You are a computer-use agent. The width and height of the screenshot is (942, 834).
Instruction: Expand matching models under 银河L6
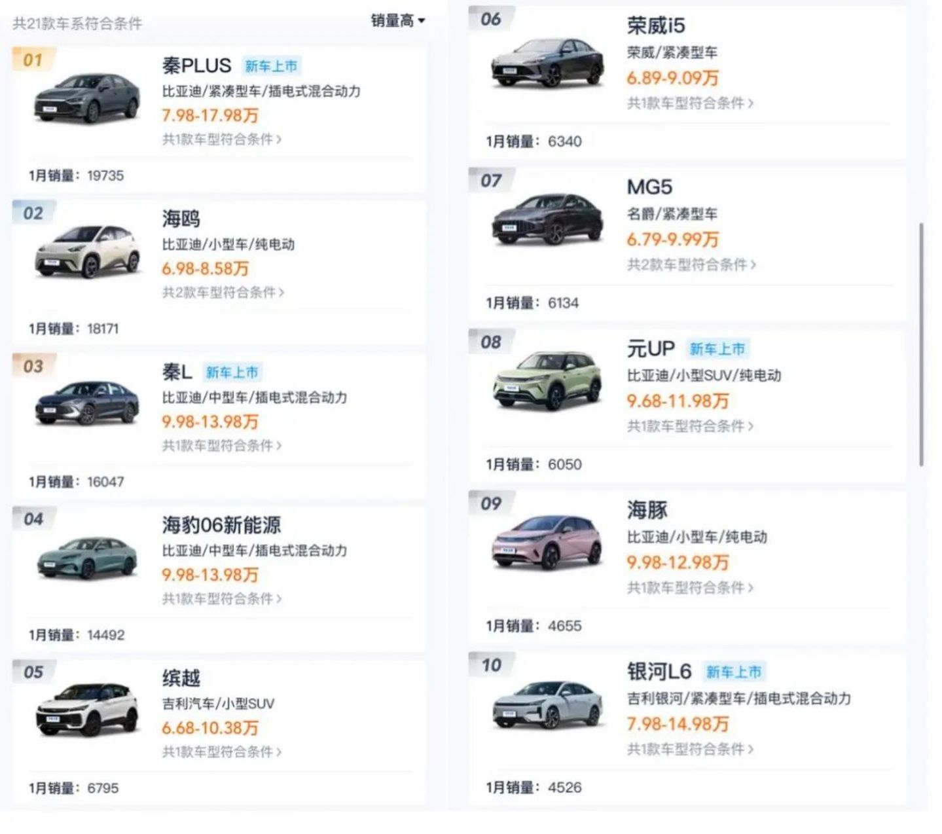[689, 749]
